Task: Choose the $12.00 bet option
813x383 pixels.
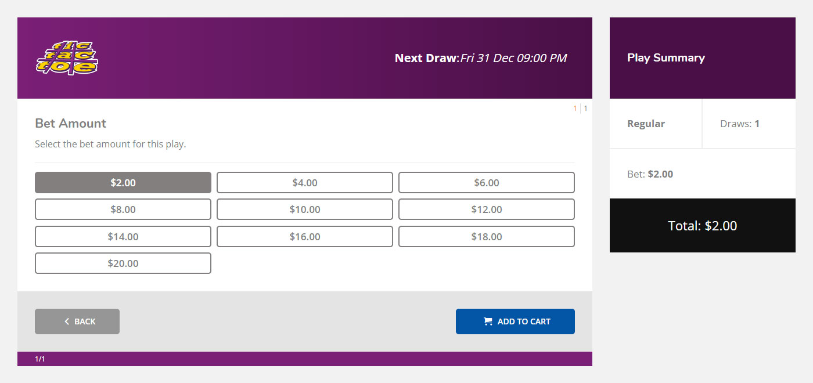Action: coord(487,209)
